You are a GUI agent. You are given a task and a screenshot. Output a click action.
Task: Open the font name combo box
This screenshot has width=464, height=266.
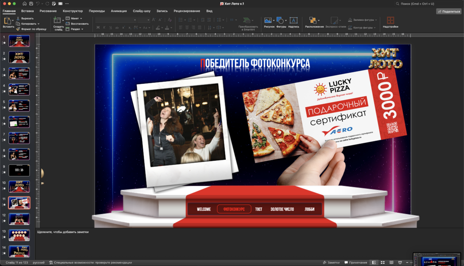pos(116,20)
